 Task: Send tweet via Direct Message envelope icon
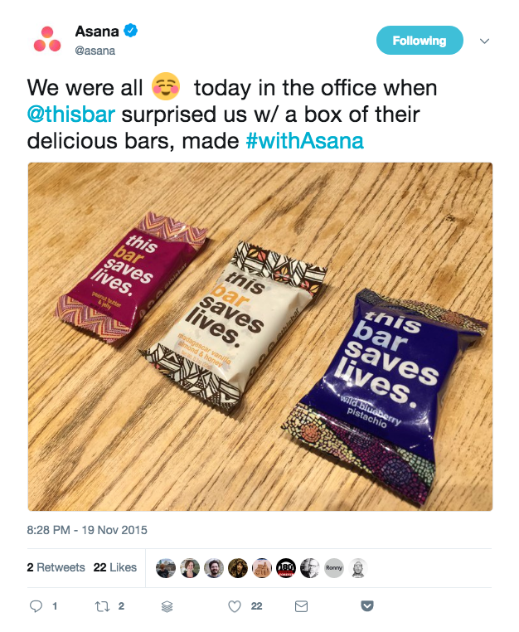[x=301, y=606]
